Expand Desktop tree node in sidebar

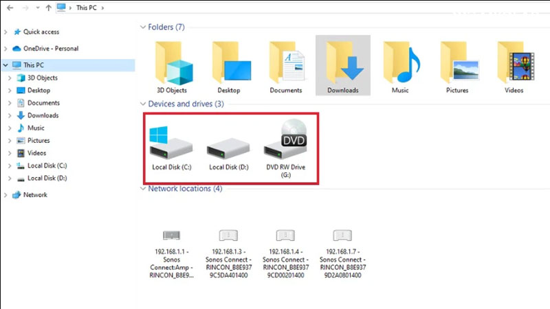point(10,91)
